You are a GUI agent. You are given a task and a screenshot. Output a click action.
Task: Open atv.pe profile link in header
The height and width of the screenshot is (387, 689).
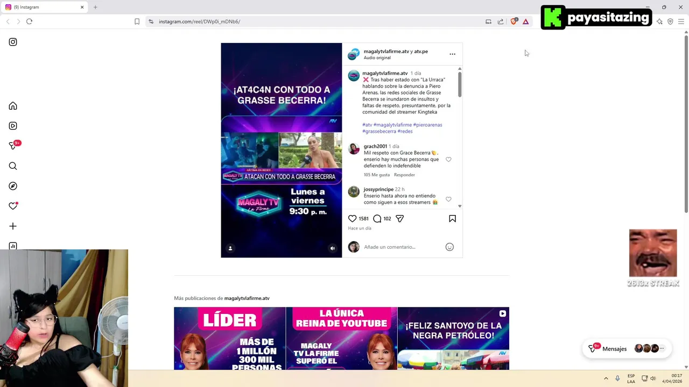(x=421, y=52)
